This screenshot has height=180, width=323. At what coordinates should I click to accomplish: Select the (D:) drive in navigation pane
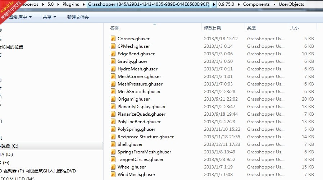[x=6, y=154]
